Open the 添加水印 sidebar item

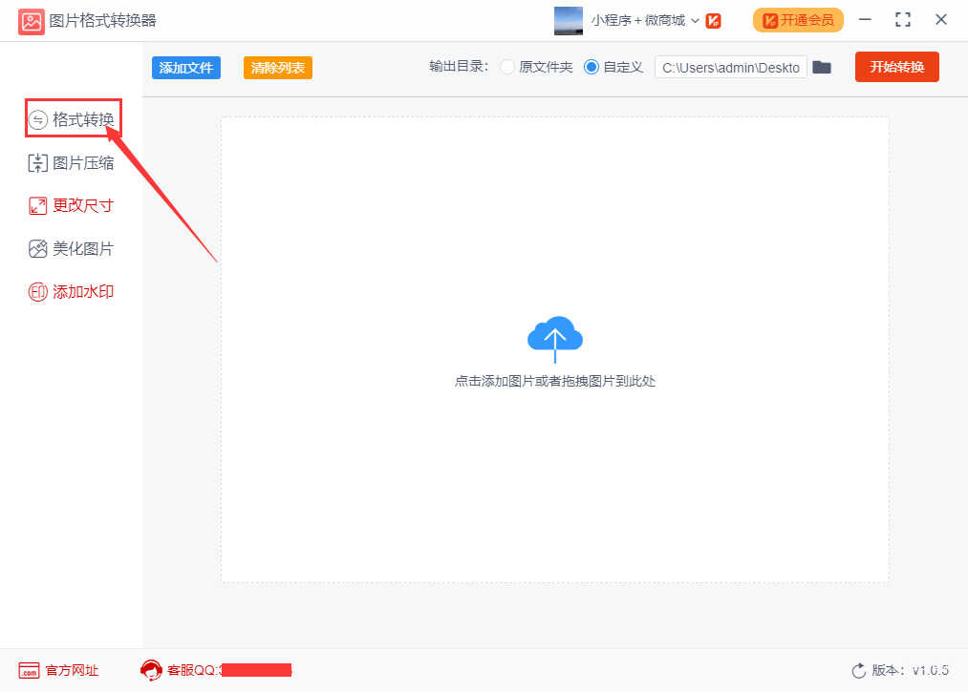pos(82,292)
